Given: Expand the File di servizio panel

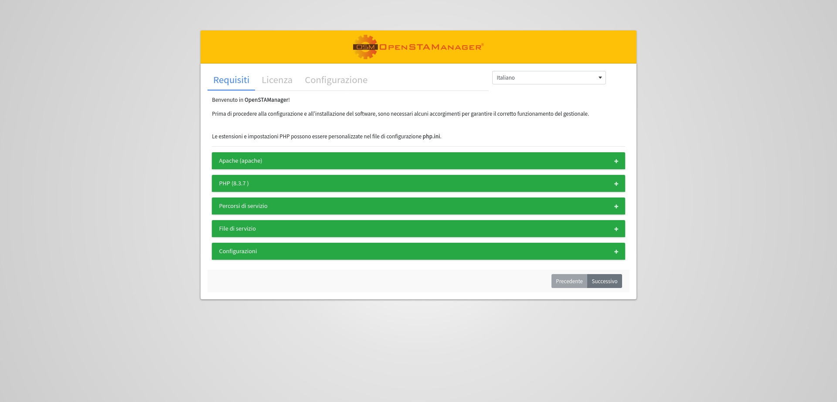Looking at the screenshot, I should click(238, 229).
